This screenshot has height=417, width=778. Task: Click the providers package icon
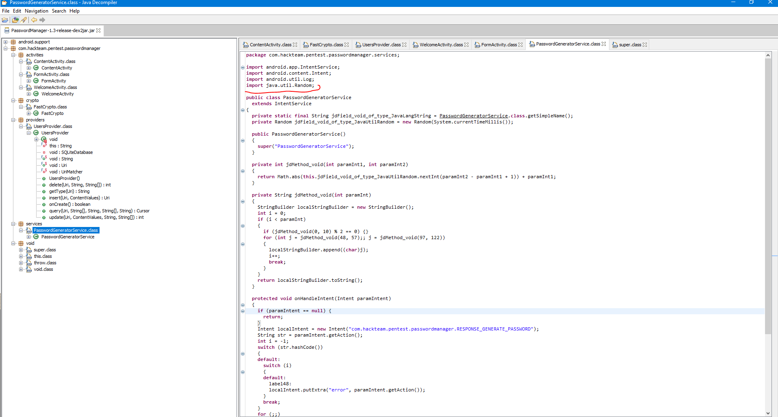click(x=21, y=120)
